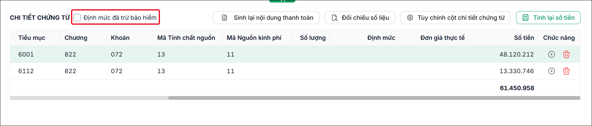Click Tính lại số tiền button
The height and width of the screenshot is (126, 592).
[548, 18]
